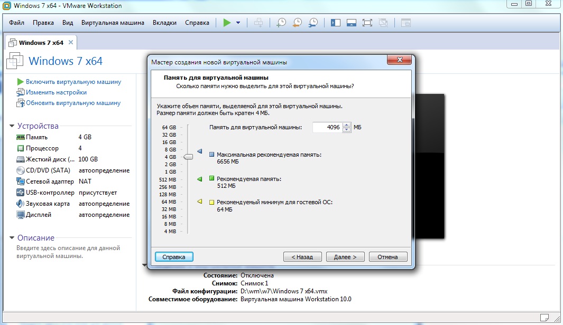Toggle the thumbnail bar toolbar icon
This screenshot has width=563, height=325.
(352, 23)
